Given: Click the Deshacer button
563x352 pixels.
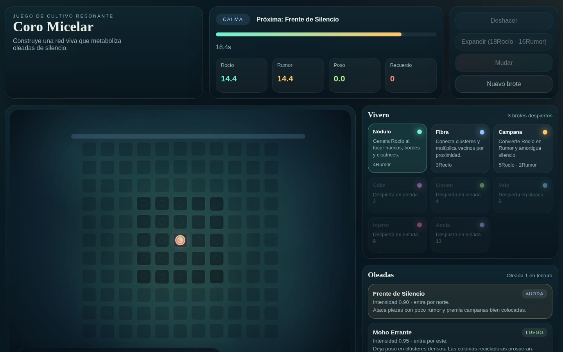Looking at the screenshot, I should tap(504, 21).
